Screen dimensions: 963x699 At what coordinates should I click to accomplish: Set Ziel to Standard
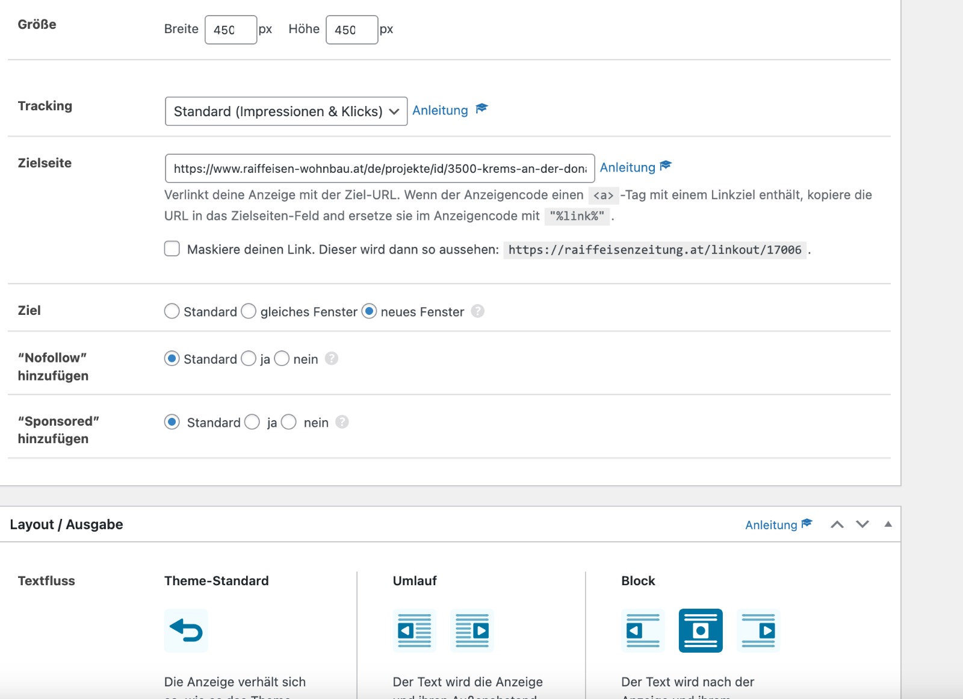coord(172,311)
